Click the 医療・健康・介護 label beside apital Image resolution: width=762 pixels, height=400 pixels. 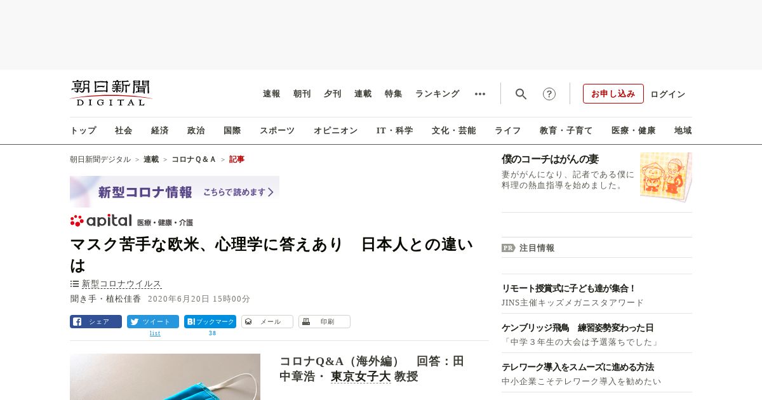point(165,223)
